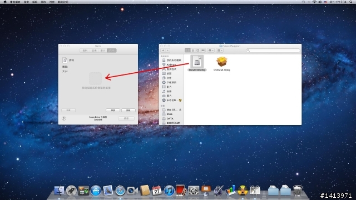Image resolution: width=356 pixels, height=200 pixels.
Task: Open Mail from the Dock
Action: tap(108, 191)
